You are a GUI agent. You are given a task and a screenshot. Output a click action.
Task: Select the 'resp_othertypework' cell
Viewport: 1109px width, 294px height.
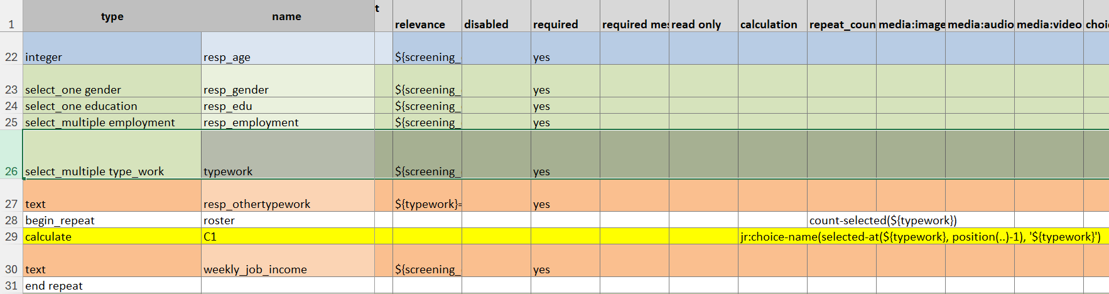tap(287, 195)
